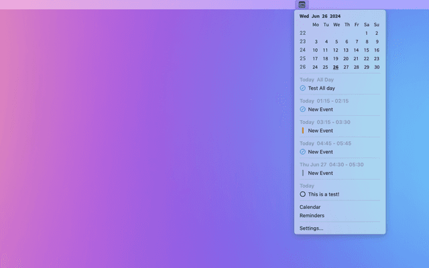Select June 1 in the calendar grid
The image size is (429, 268).
367,33
